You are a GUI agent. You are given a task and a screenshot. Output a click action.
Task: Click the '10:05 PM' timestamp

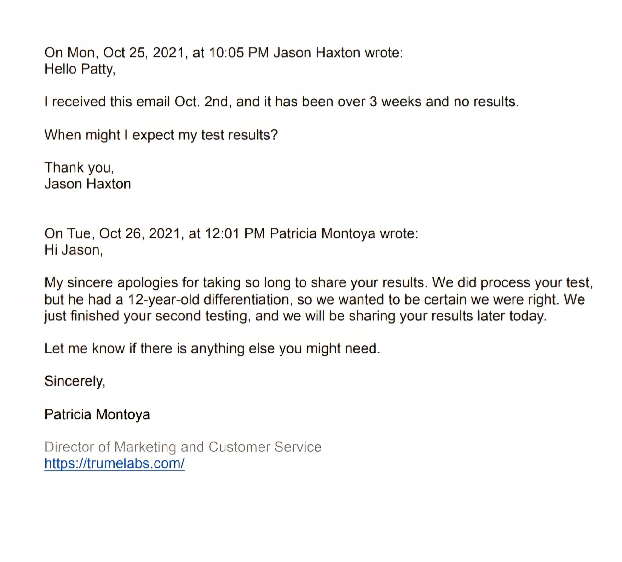(x=239, y=53)
